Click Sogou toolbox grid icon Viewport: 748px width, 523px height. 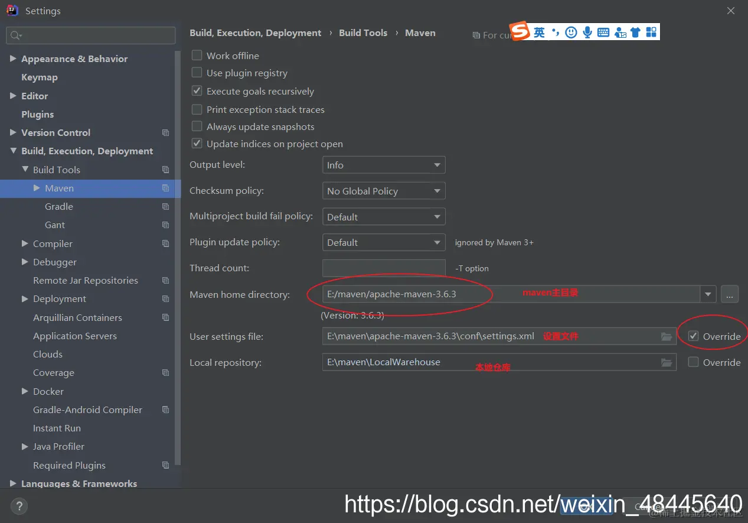tap(651, 33)
